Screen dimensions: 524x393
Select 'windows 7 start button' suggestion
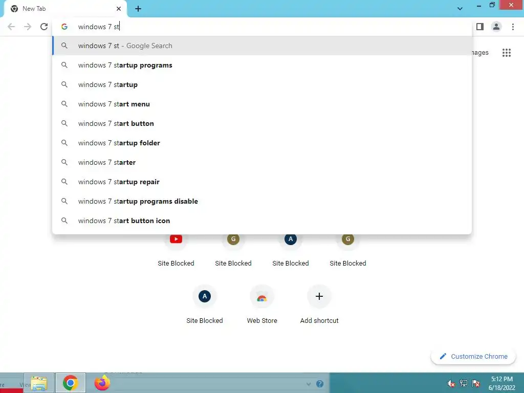coord(262,123)
